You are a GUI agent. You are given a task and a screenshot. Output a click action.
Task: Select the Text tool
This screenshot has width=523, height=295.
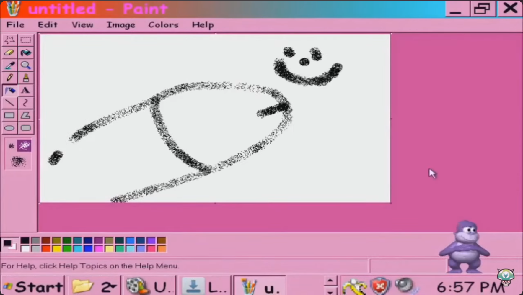(26, 90)
